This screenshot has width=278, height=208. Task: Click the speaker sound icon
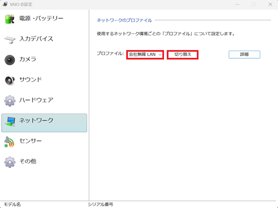(9, 81)
